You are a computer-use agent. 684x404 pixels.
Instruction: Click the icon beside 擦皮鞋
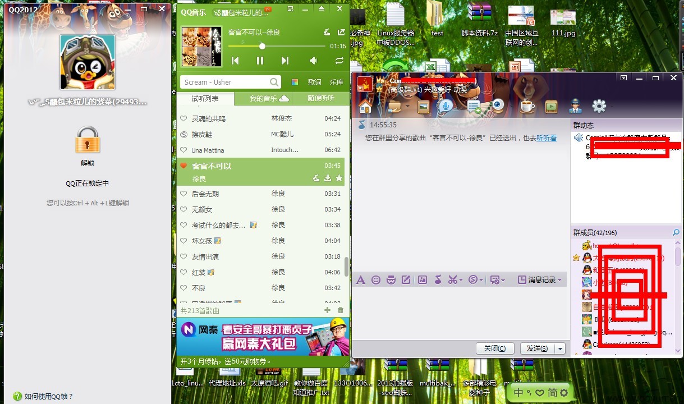click(183, 134)
